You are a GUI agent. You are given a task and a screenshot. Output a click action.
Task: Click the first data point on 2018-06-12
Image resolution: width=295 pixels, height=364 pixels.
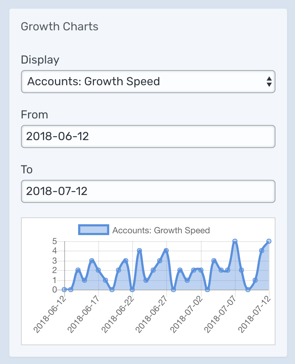click(64, 290)
